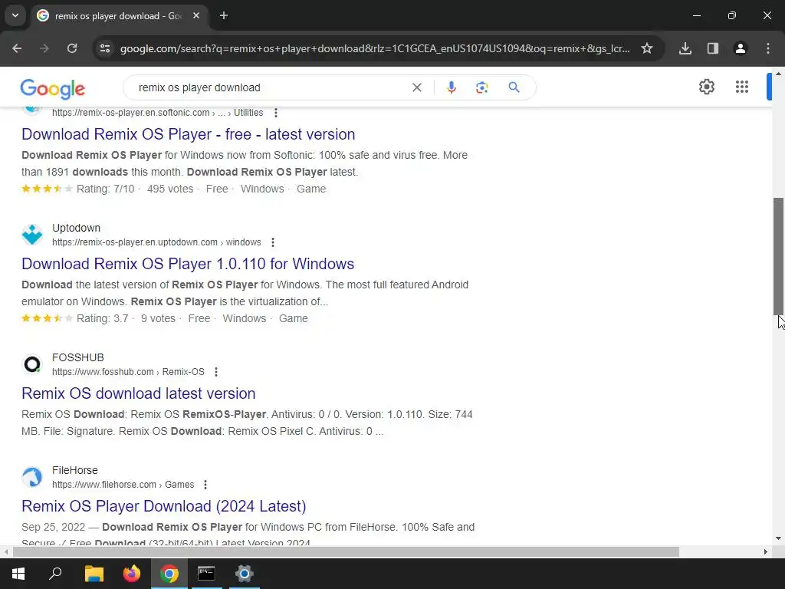Viewport: 785px width, 589px height.
Task: Open the tab search dropdown arrow
Action: coord(15,15)
